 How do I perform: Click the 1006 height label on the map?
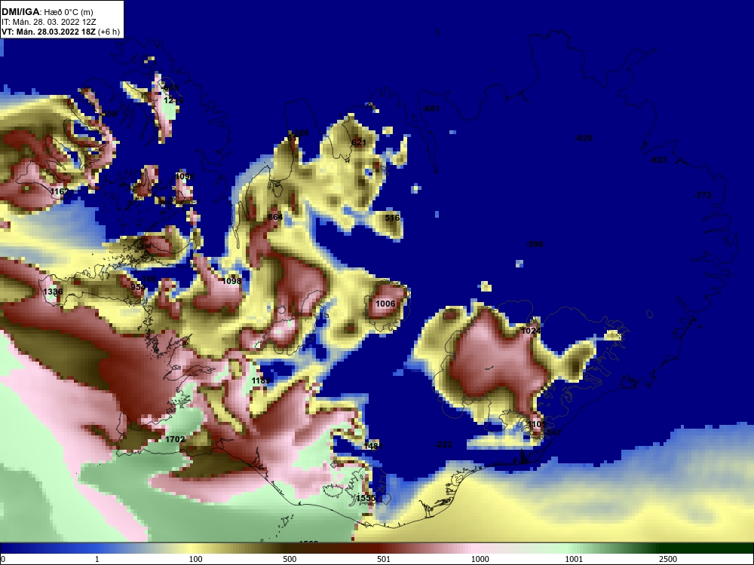coord(385,304)
